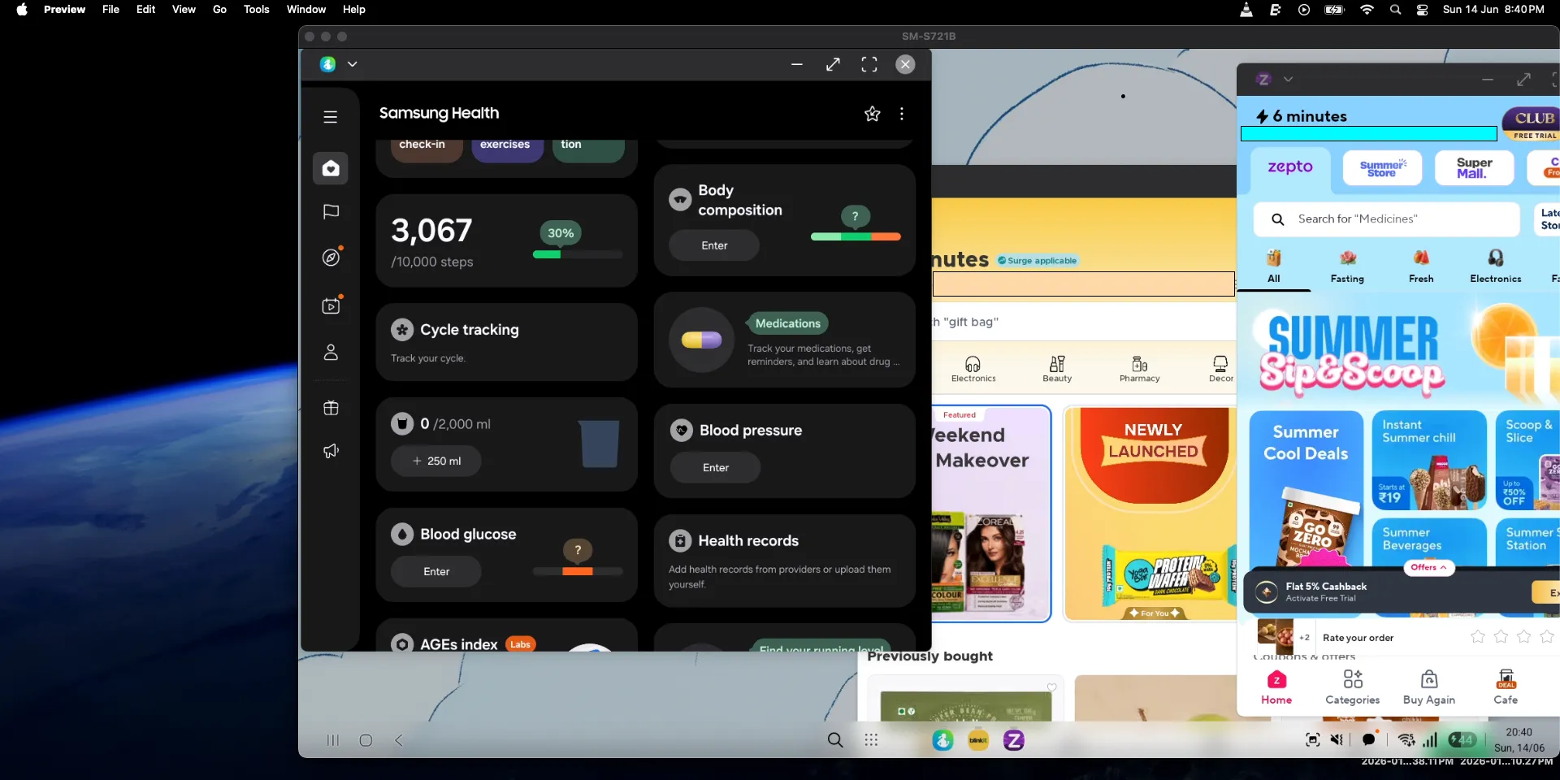The image size is (1560, 780).
Task: Open Summer Beverages tile in Zepto
Action: pos(1429,541)
